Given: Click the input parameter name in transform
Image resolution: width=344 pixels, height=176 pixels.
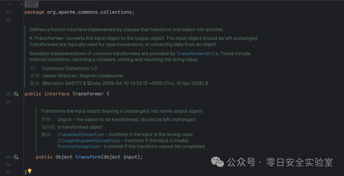Looking at the screenshot, I should point(130,157).
